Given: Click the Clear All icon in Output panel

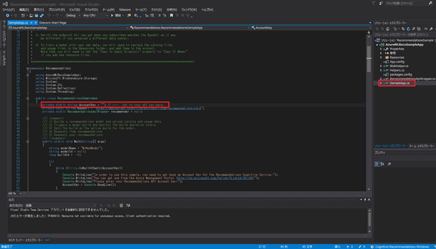Looking at the screenshot, I should tap(121, 206).
